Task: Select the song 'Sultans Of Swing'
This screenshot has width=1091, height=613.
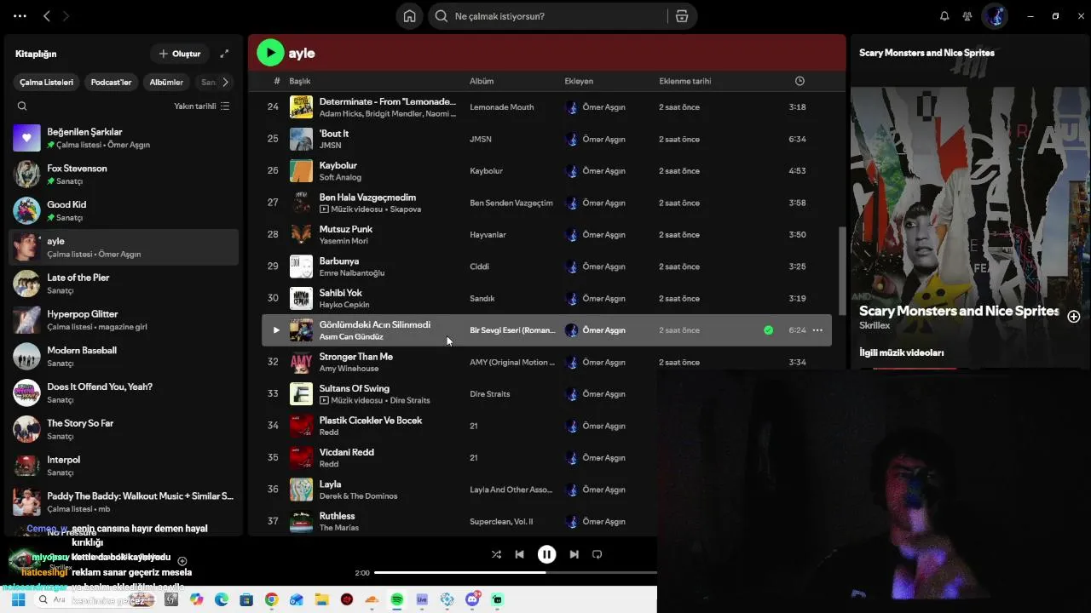Action: (x=355, y=388)
